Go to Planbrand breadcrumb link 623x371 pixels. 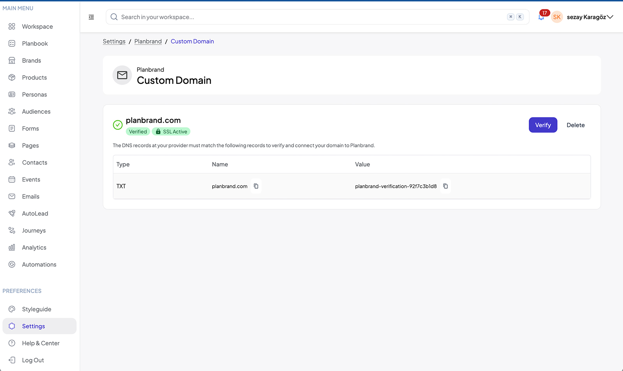click(x=148, y=41)
